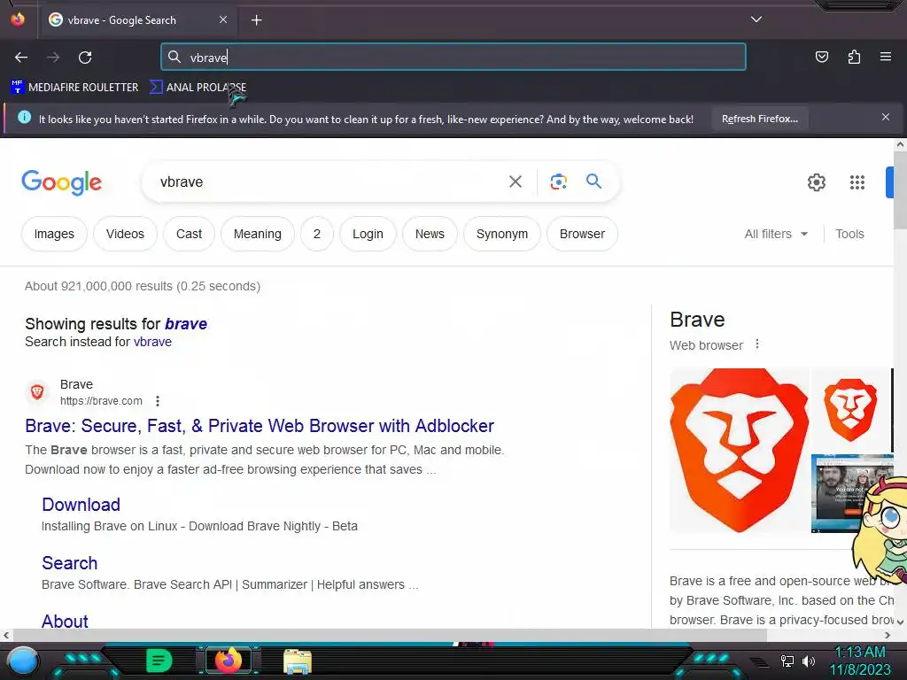Open the Extensions puzzle icon
The image size is (907, 680).
point(854,57)
